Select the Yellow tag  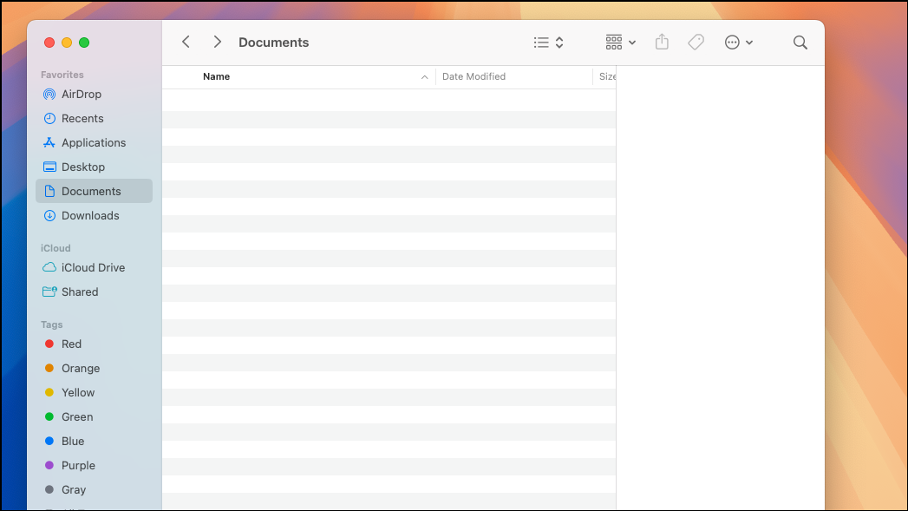tap(94, 393)
